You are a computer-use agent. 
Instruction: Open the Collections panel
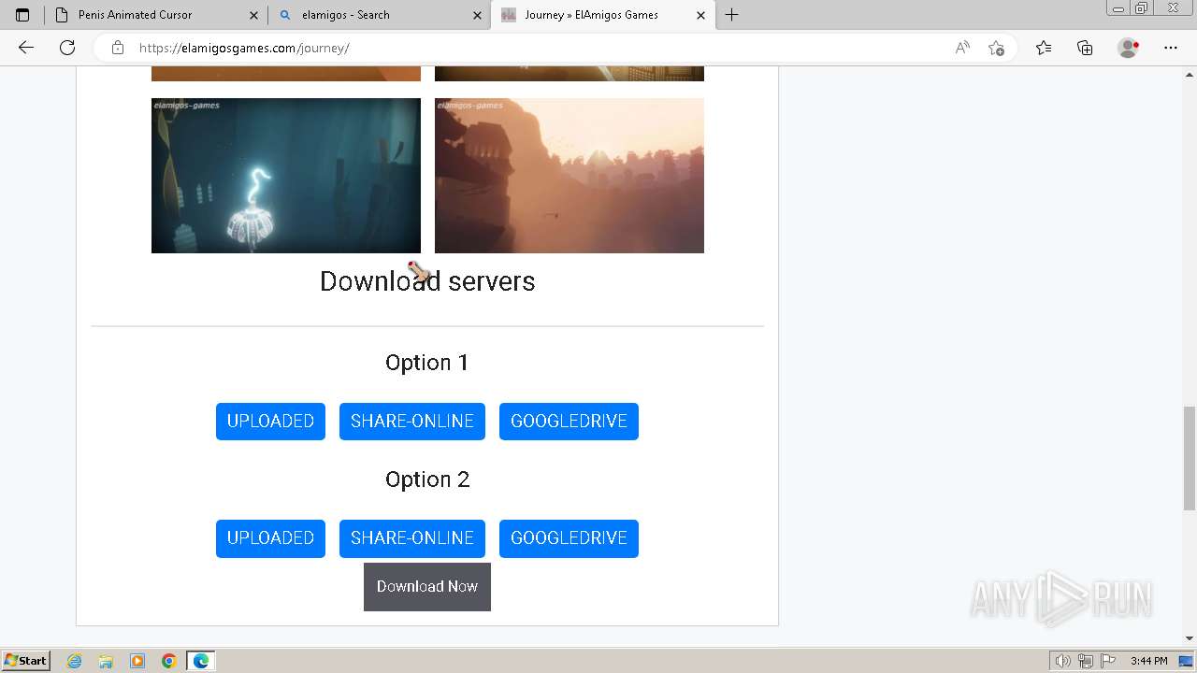click(1085, 48)
